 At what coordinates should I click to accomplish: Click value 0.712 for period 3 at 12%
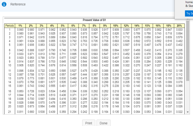click(x=126, y=37)
